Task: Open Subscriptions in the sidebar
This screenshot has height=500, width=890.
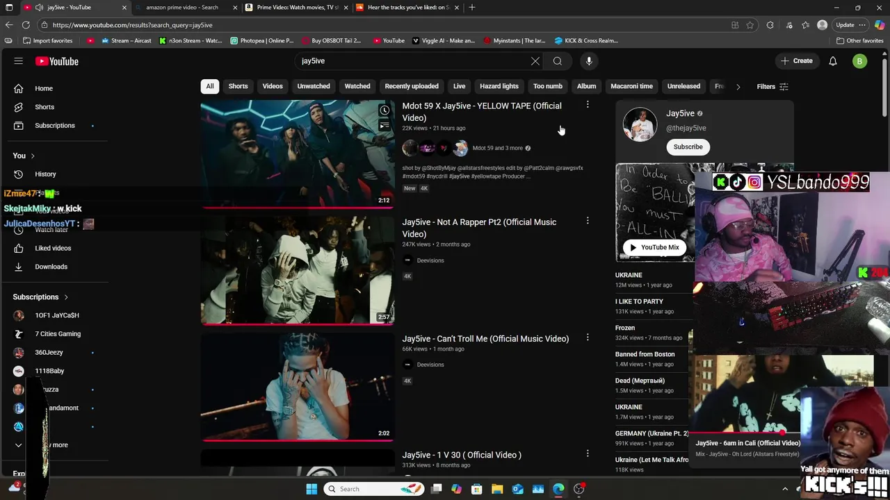Action: tap(56, 126)
